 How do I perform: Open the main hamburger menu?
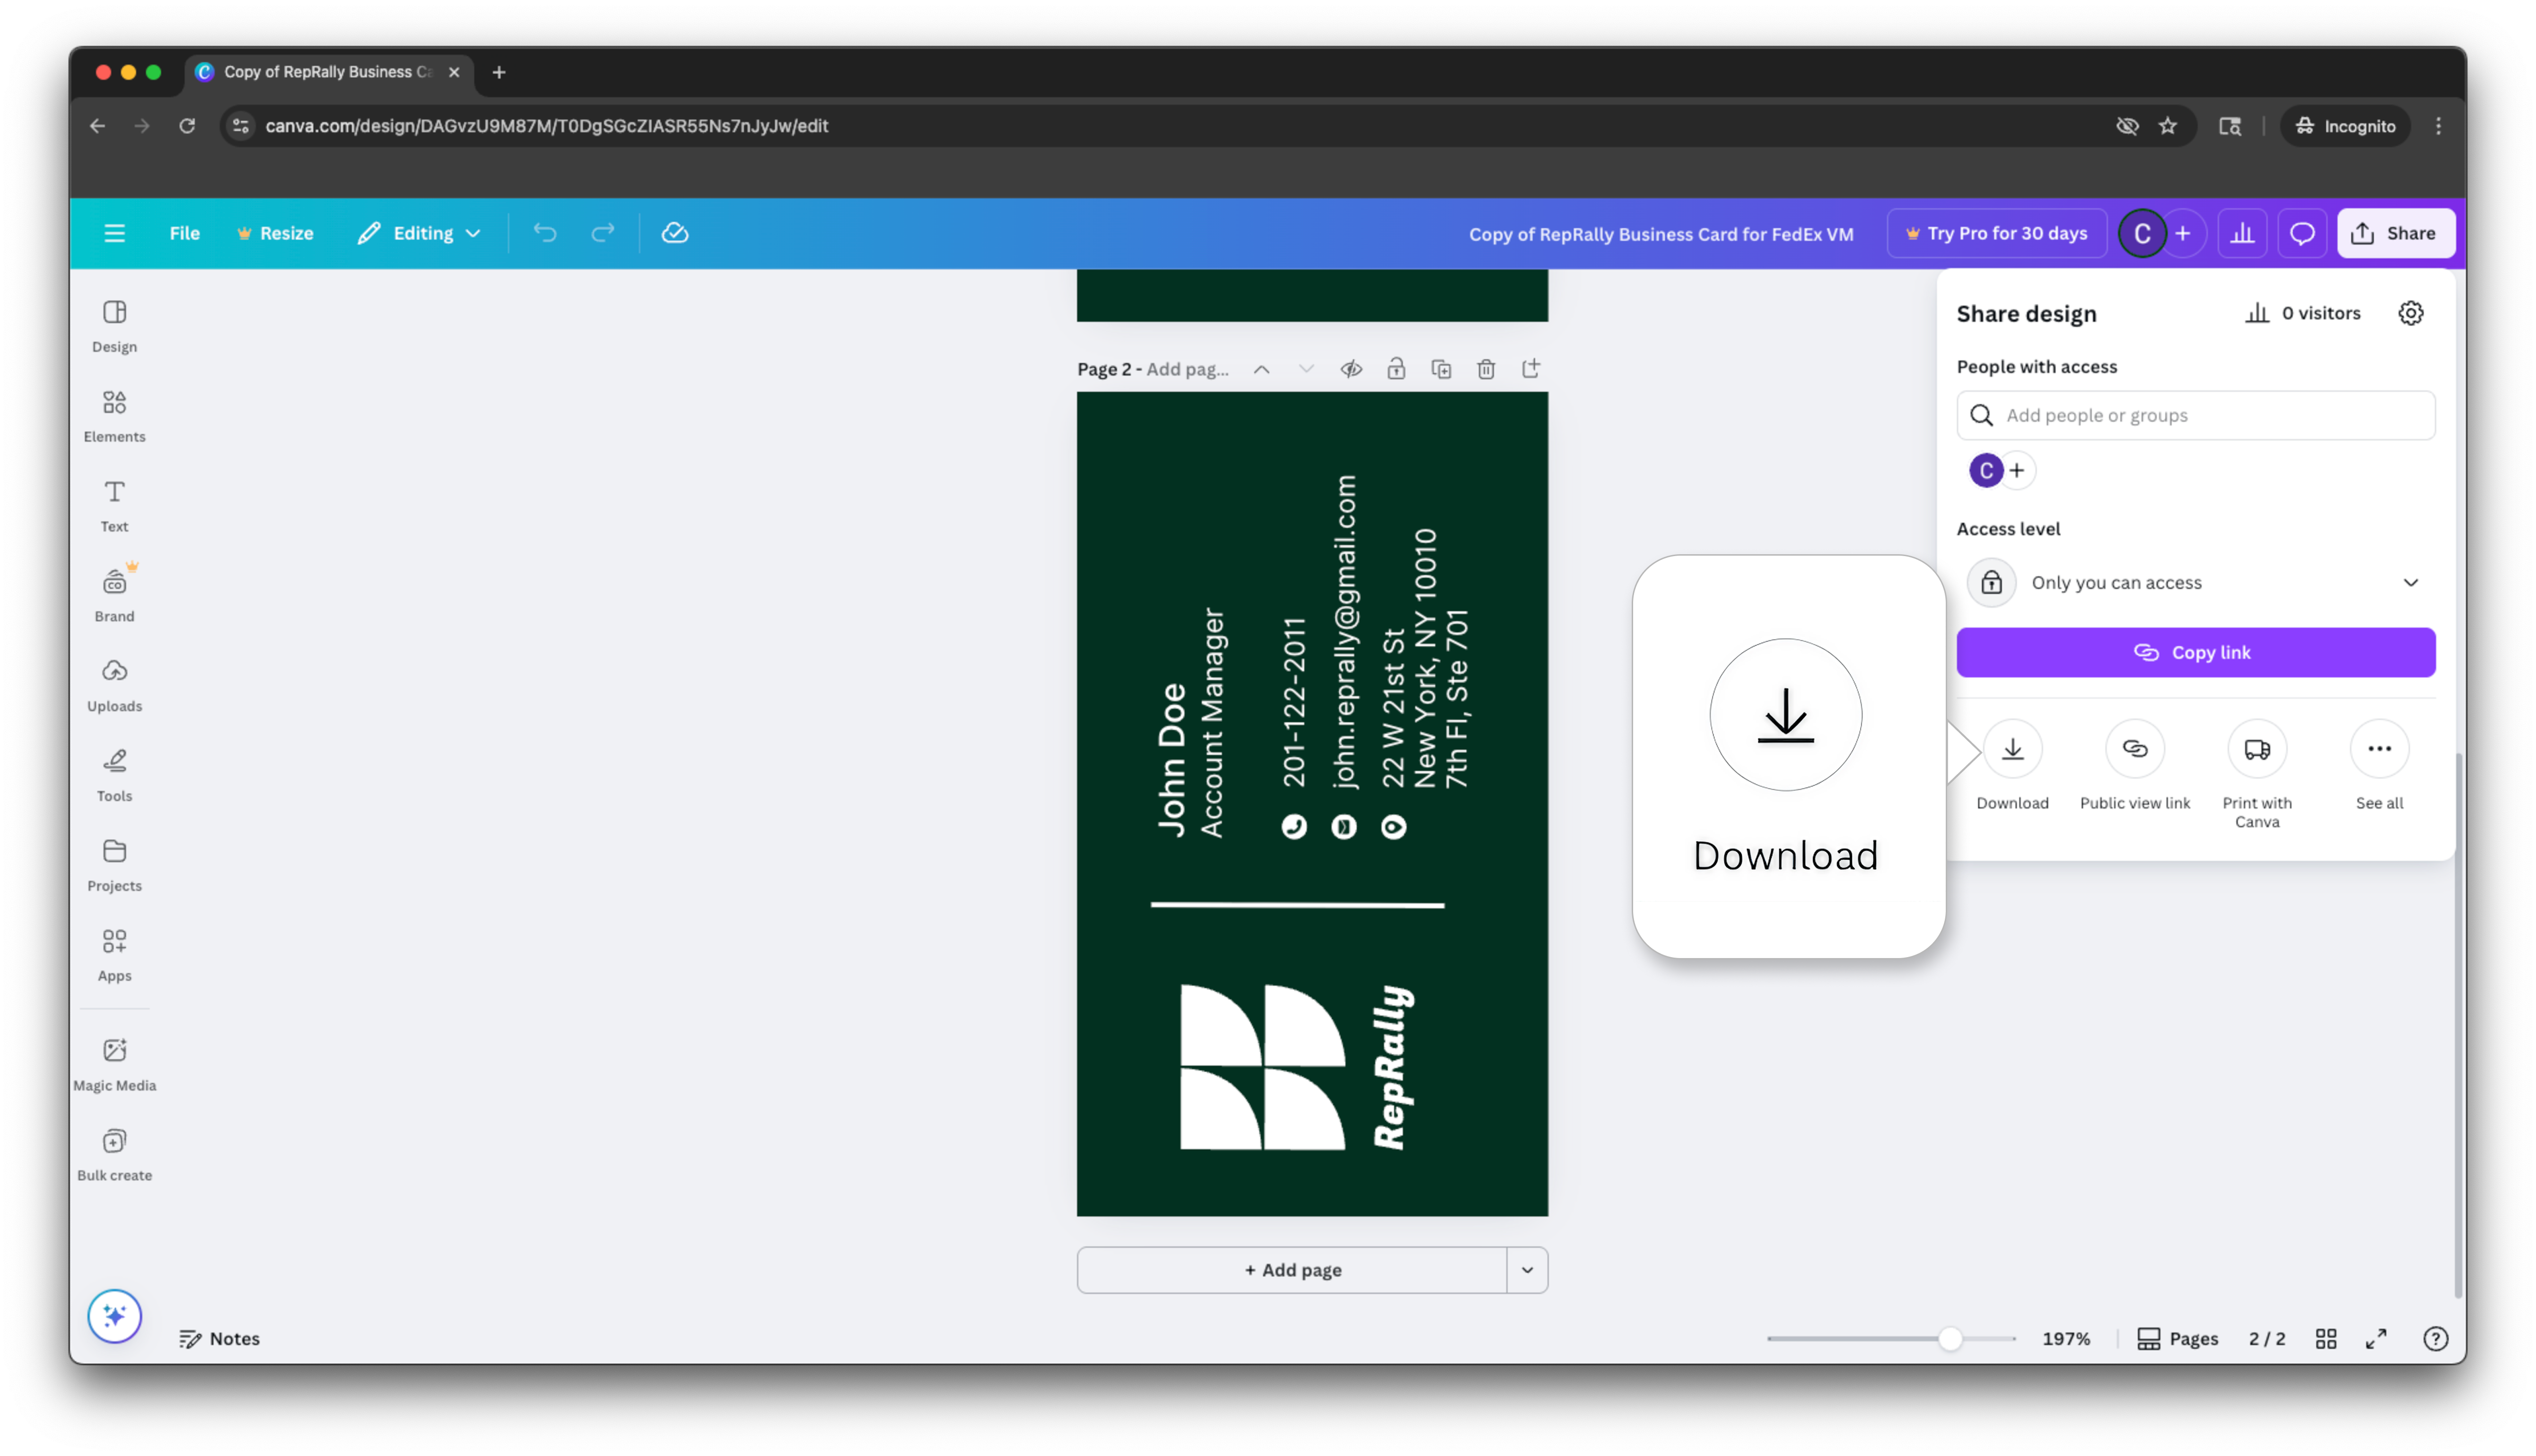click(114, 233)
